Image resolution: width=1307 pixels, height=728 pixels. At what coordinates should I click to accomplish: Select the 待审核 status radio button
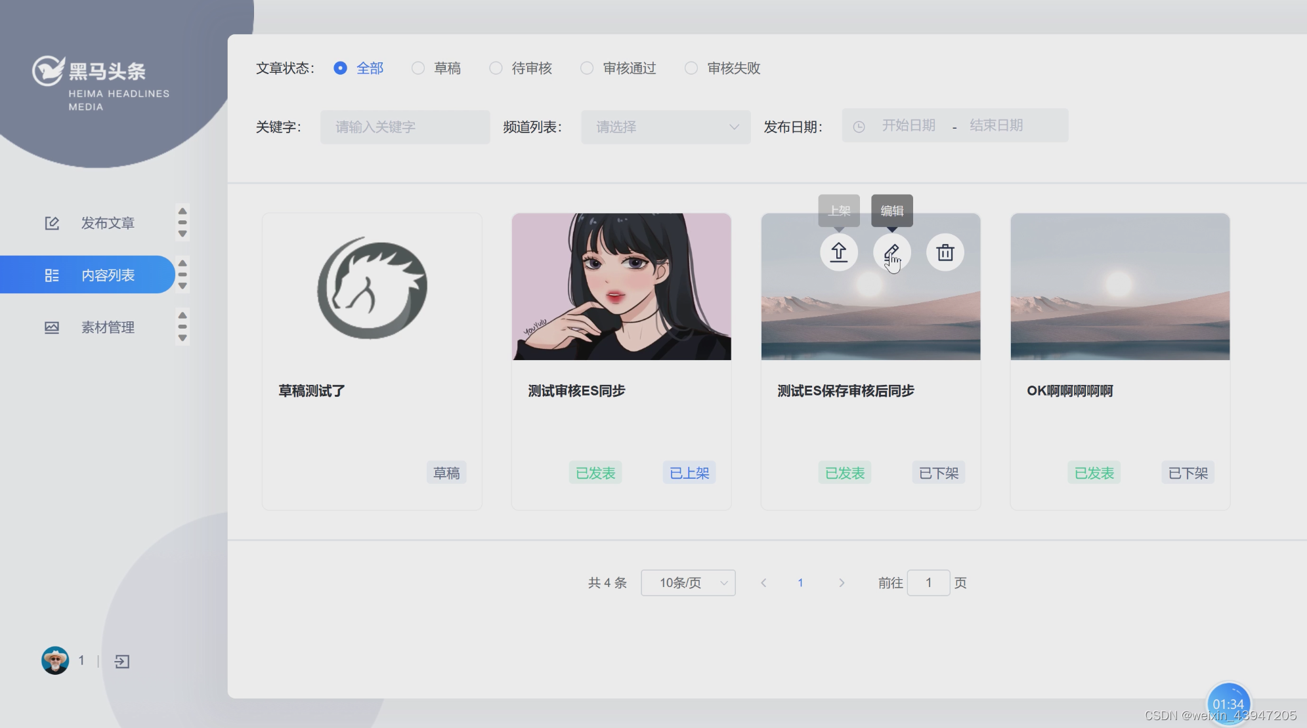[496, 68]
